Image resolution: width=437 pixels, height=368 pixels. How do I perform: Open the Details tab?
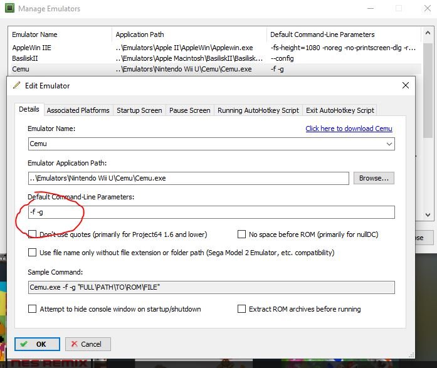tap(29, 109)
